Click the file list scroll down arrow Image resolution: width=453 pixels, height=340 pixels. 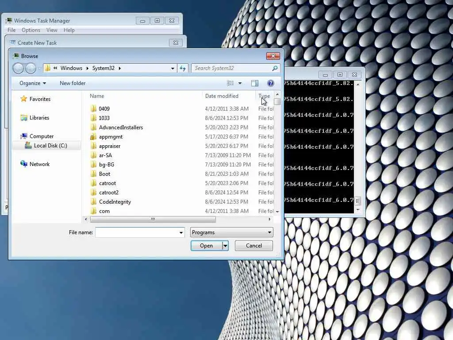pos(277,212)
